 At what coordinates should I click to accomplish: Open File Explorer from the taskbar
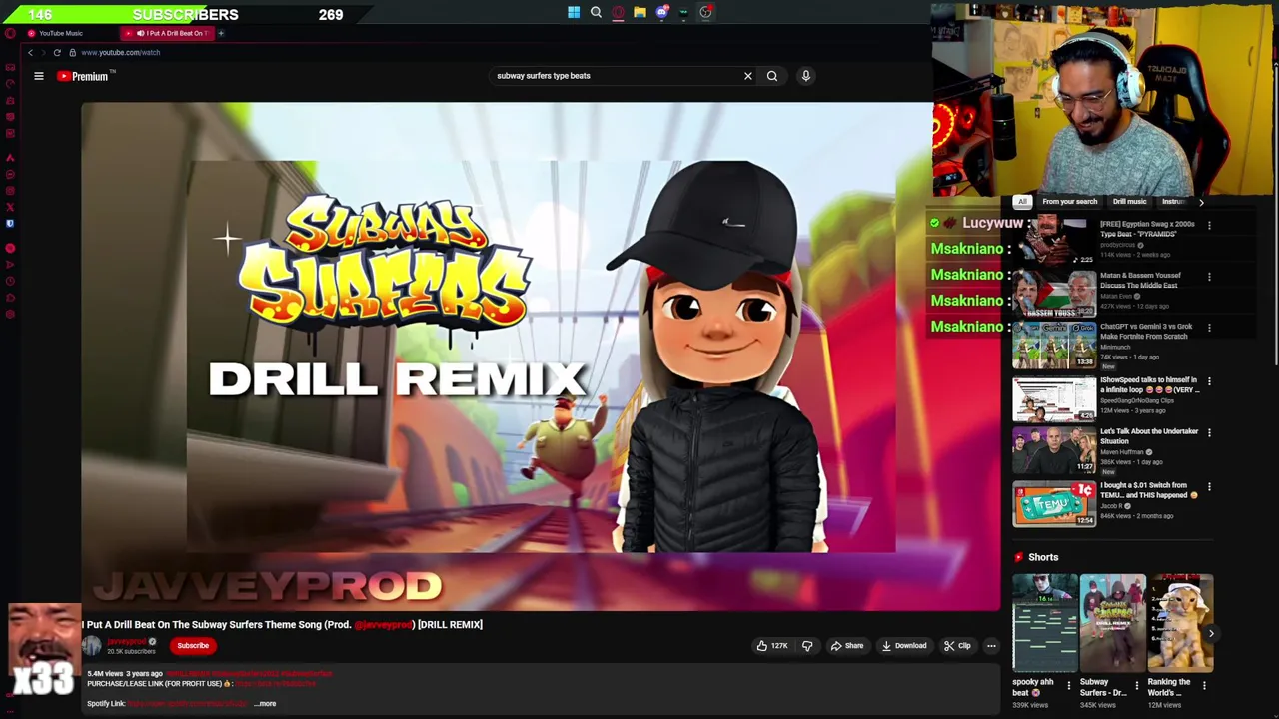[639, 12]
